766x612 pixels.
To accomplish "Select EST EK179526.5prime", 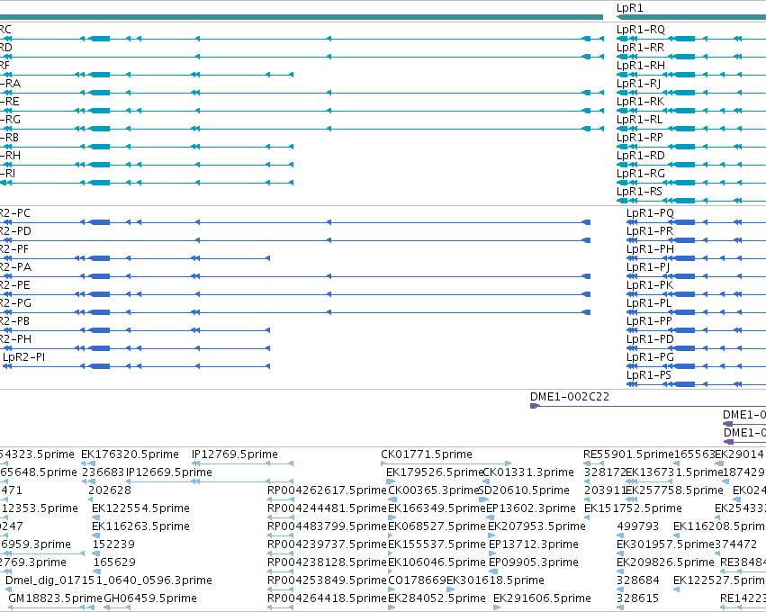I will [434, 472].
